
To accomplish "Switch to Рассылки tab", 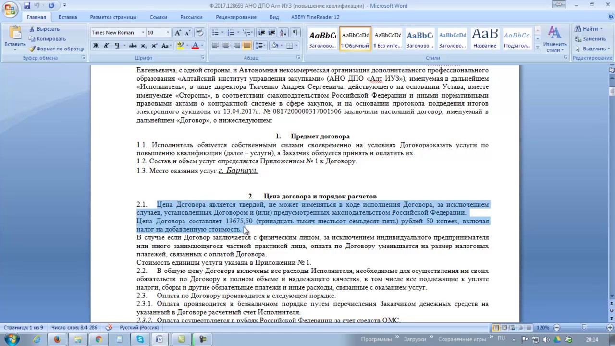I will tap(191, 17).
